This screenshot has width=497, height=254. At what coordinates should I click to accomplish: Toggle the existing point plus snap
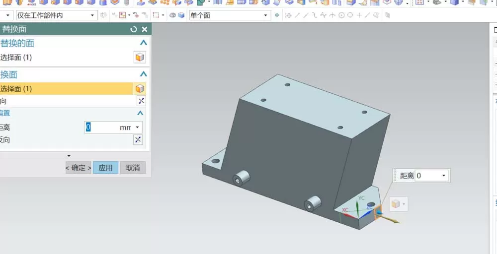pos(359,15)
